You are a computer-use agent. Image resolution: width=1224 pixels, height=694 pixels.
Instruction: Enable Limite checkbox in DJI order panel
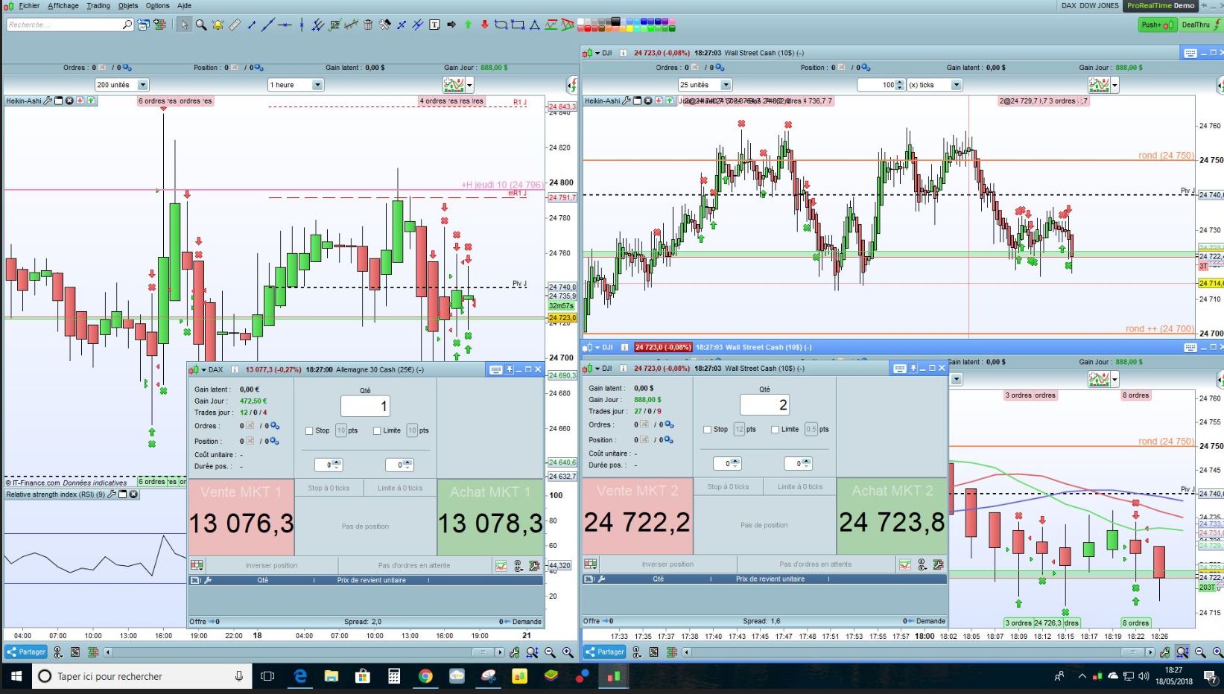pyautogui.click(x=776, y=430)
